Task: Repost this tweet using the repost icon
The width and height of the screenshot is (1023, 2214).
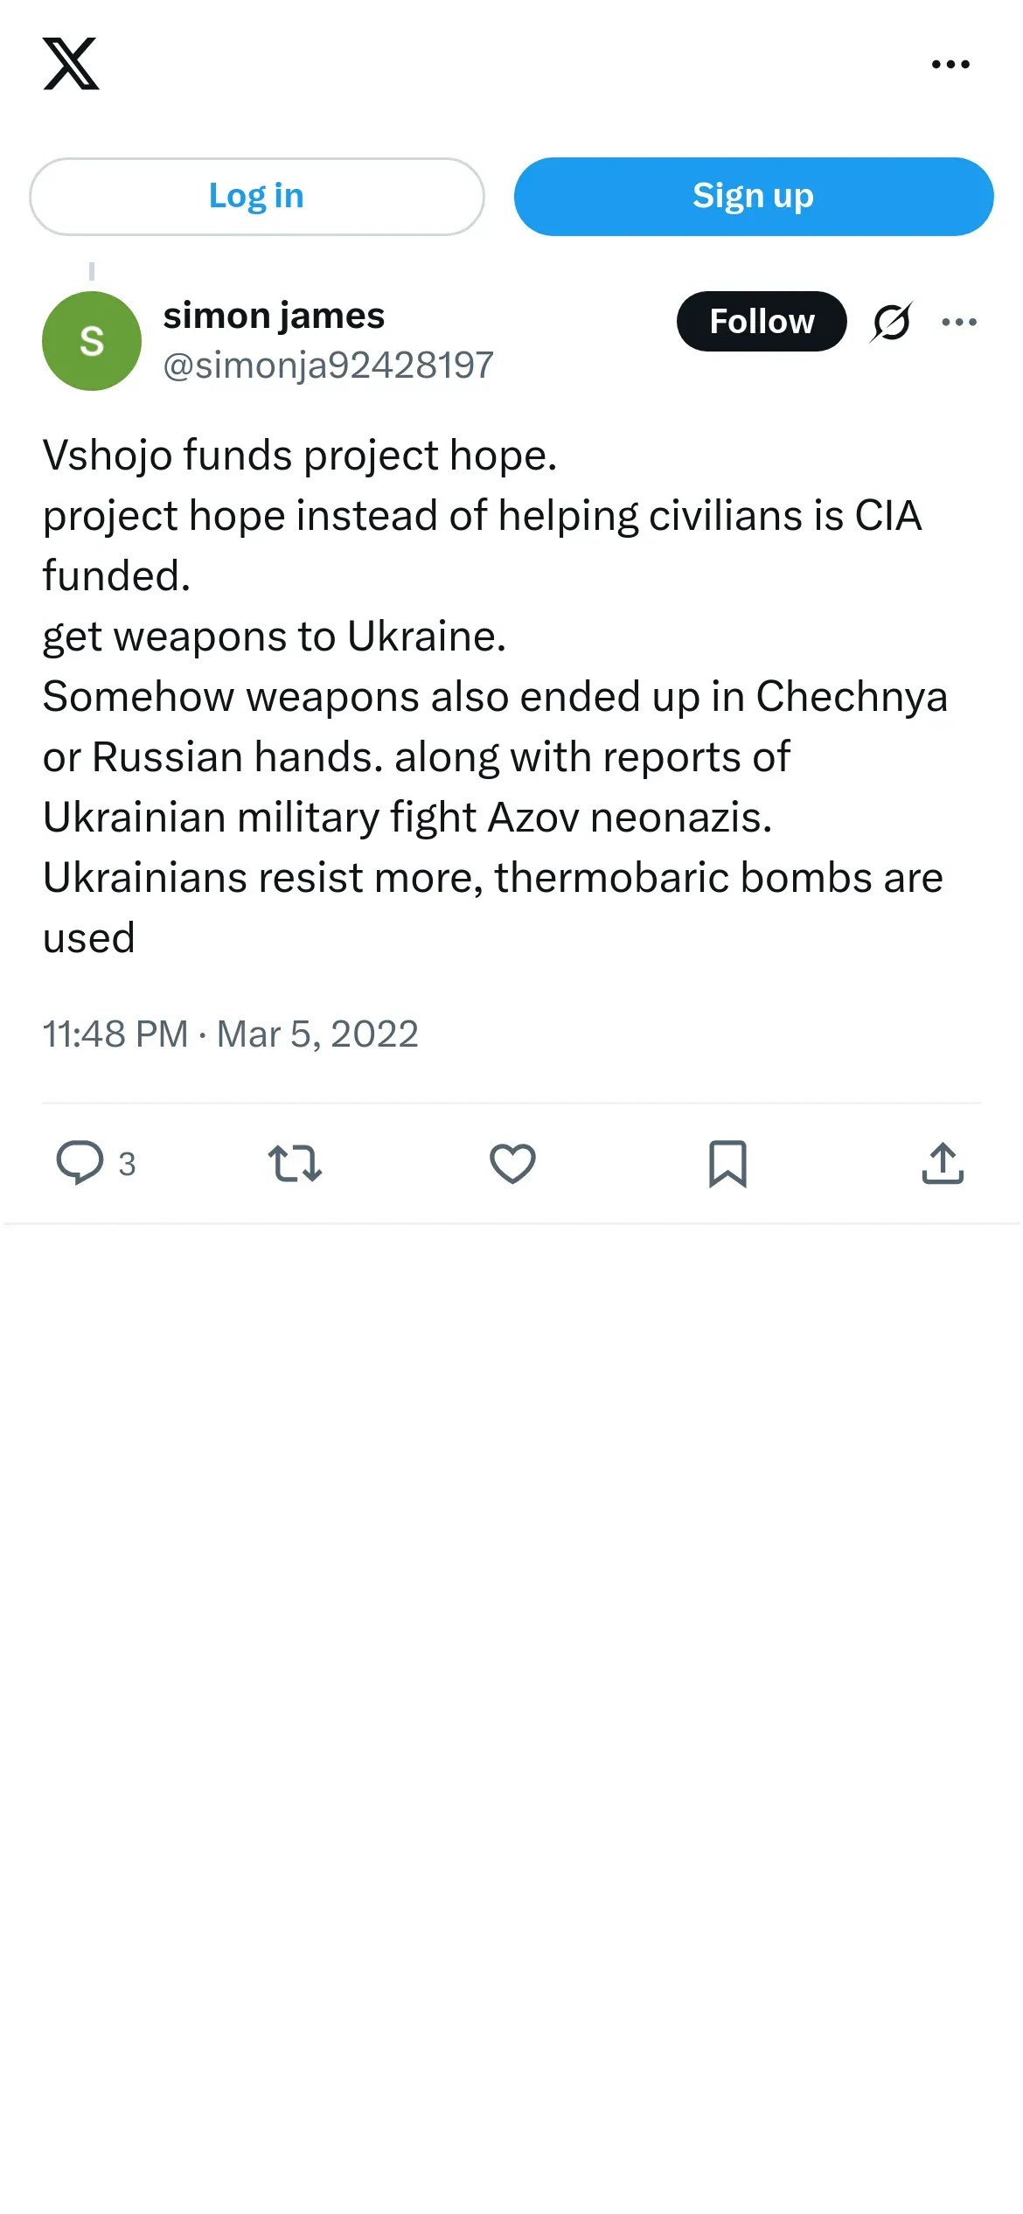Action: point(295,1163)
